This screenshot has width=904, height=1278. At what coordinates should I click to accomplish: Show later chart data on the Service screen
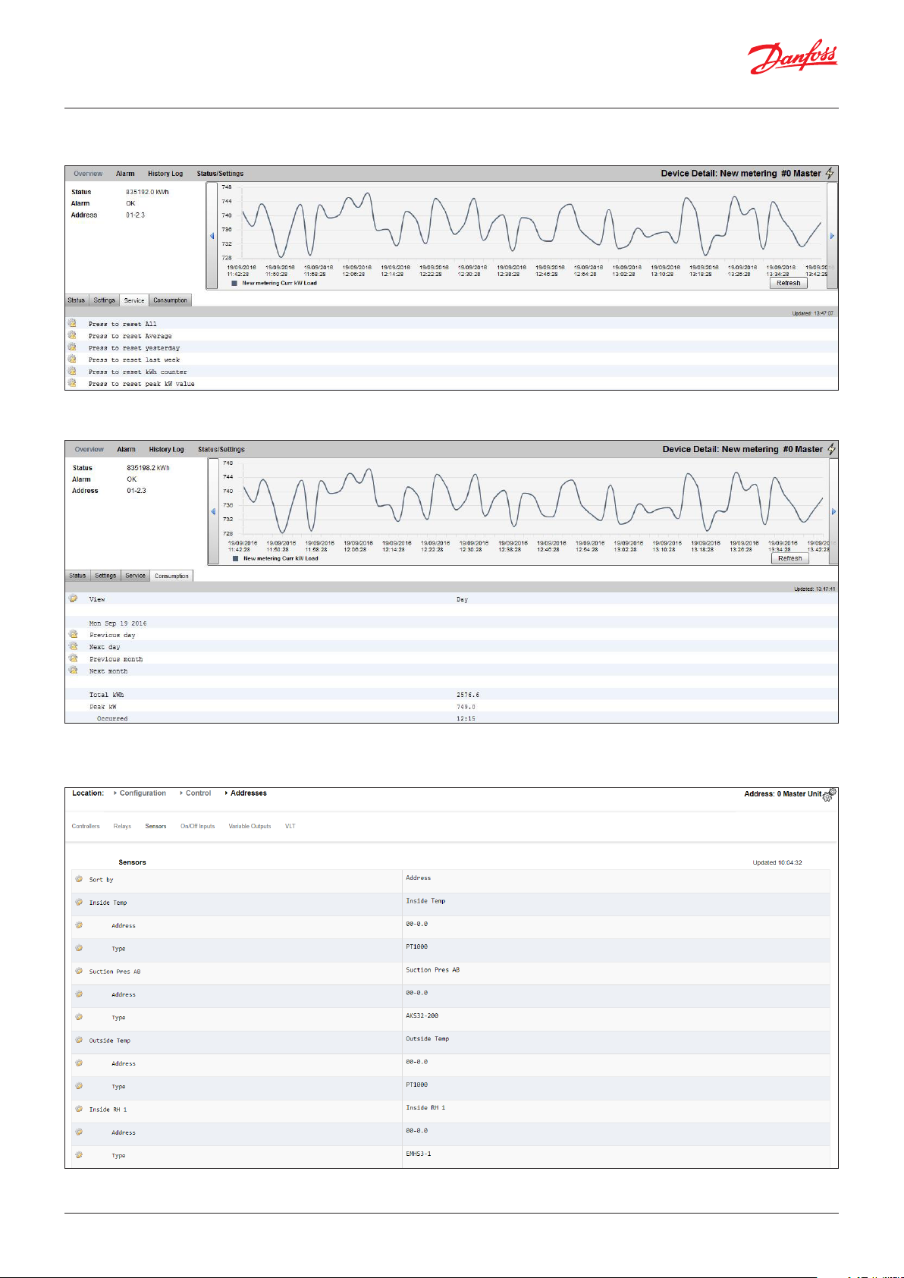(x=832, y=236)
